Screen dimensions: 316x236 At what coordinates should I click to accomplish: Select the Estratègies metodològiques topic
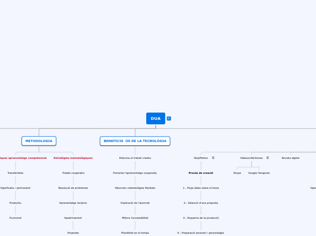click(73, 158)
